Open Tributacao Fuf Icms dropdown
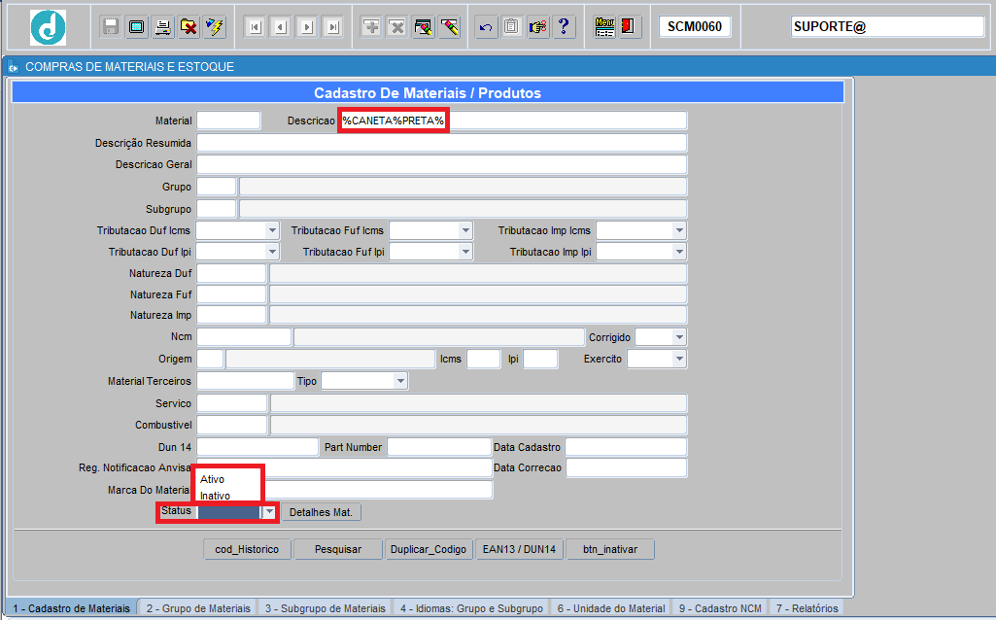 coord(465,230)
